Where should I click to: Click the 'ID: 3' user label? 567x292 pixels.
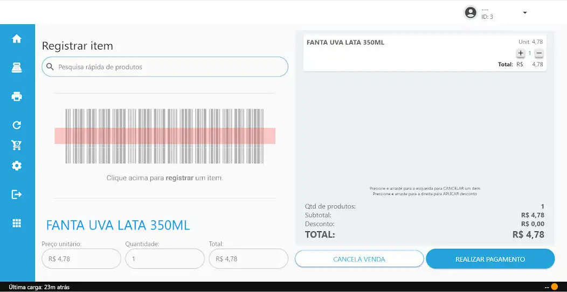click(x=487, y=17)
